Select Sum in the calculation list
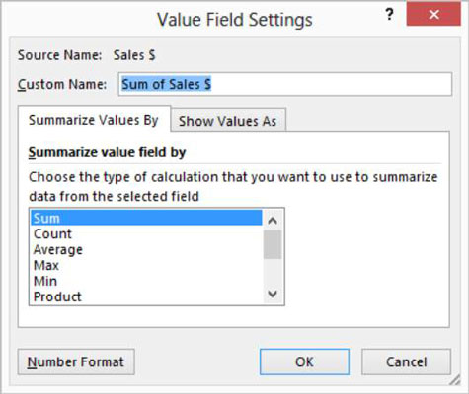The width and height of the screenshot is (469, 394). point(146,218)
